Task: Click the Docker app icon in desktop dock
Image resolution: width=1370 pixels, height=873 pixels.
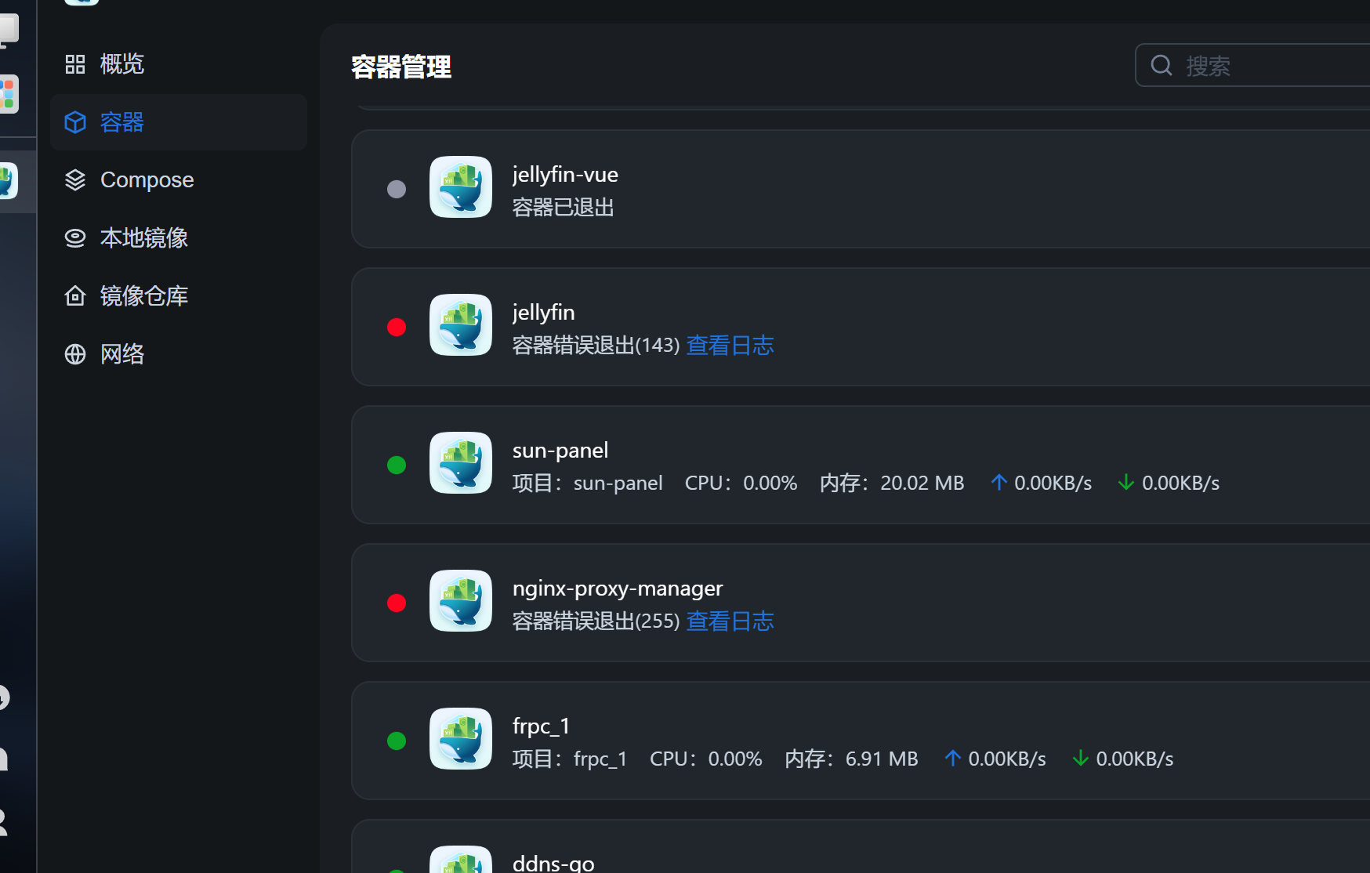Action: (8, 181)
